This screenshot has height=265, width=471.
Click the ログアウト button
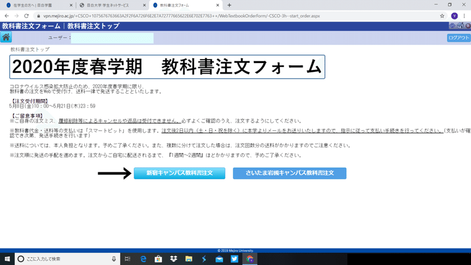coord(459,38)
